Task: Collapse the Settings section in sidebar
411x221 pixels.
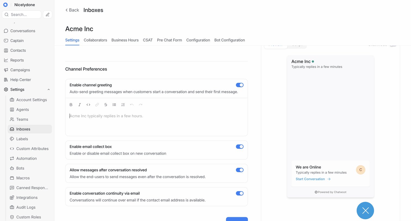Action: [49, 90]
